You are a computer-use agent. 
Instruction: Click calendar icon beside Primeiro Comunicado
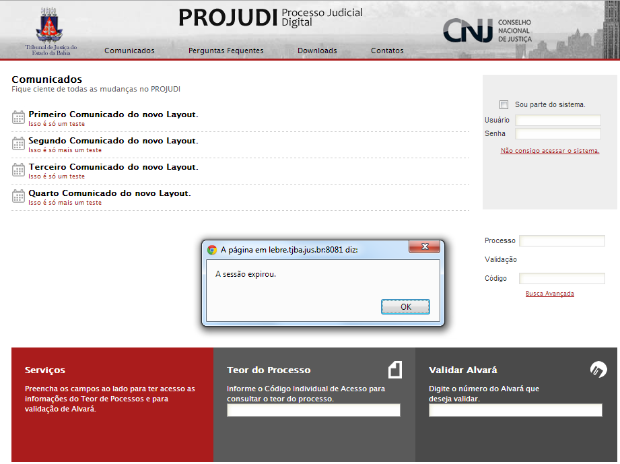(x=18, y=117)
